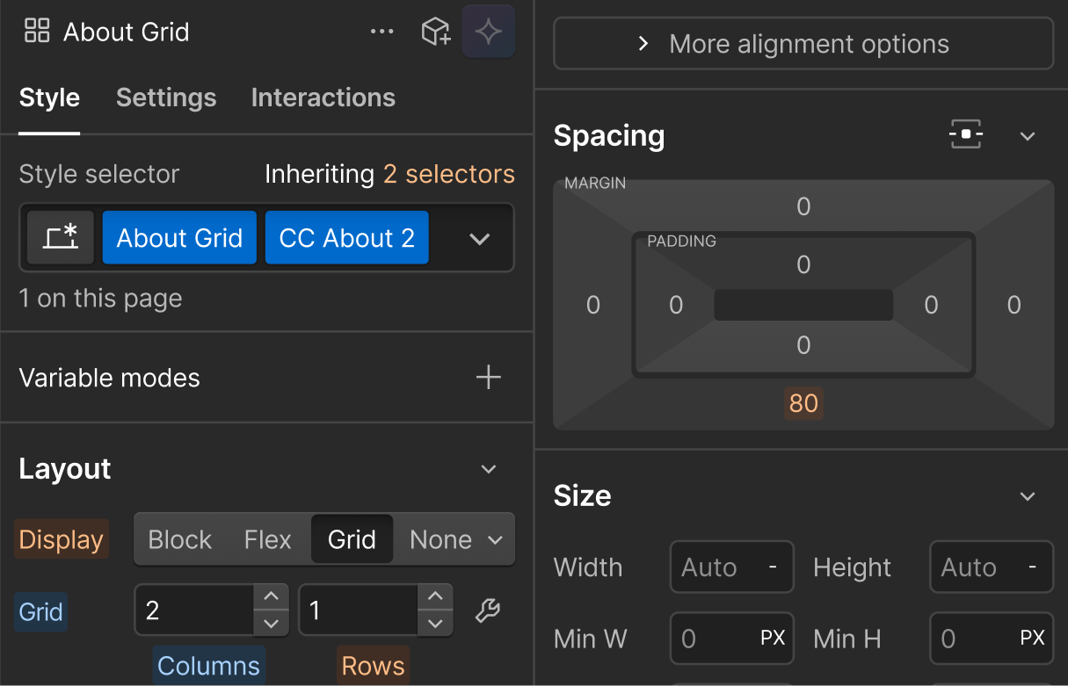Set display to Flex

click(x=267, y=539)
